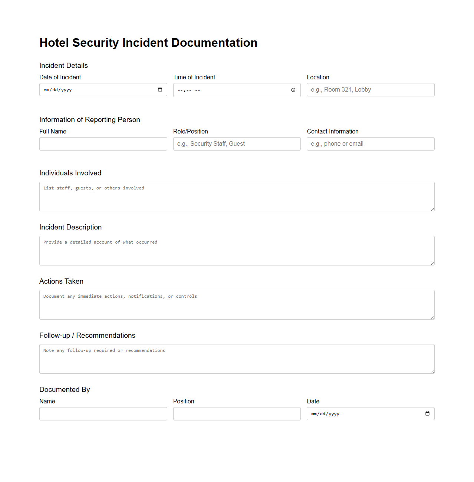474x482 pixels.
Task: Click the Date of Incident input field
Action: coord(93,89)
